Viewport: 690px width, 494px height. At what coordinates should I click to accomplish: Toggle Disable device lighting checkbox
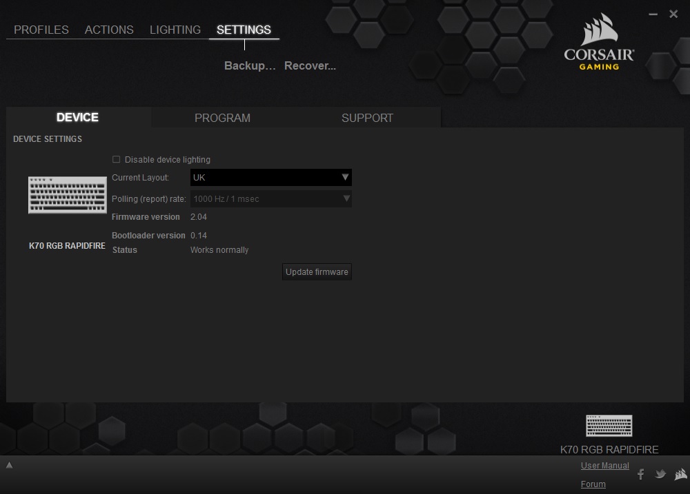[116, 159]
